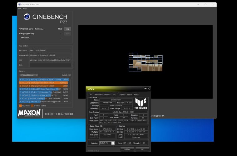Maximize the Cinebench window
The height and width of the screenshot is (156, 237).
point(205,5)
